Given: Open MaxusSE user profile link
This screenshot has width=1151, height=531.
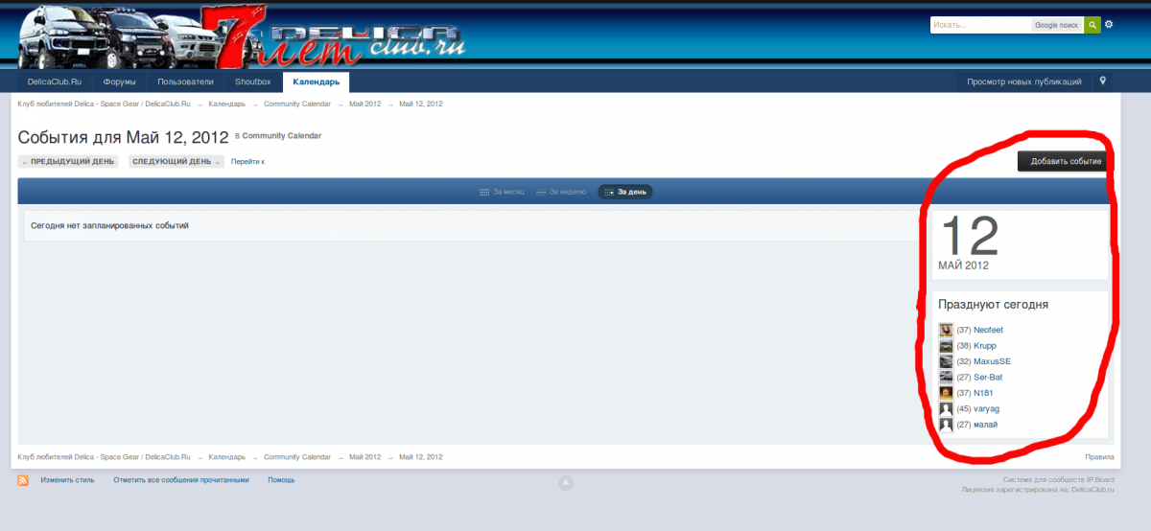Looking at the screenshot, I should [992, 361].
